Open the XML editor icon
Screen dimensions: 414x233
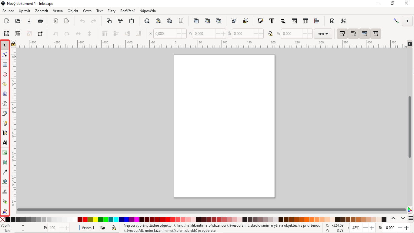[x=294, y=21]
